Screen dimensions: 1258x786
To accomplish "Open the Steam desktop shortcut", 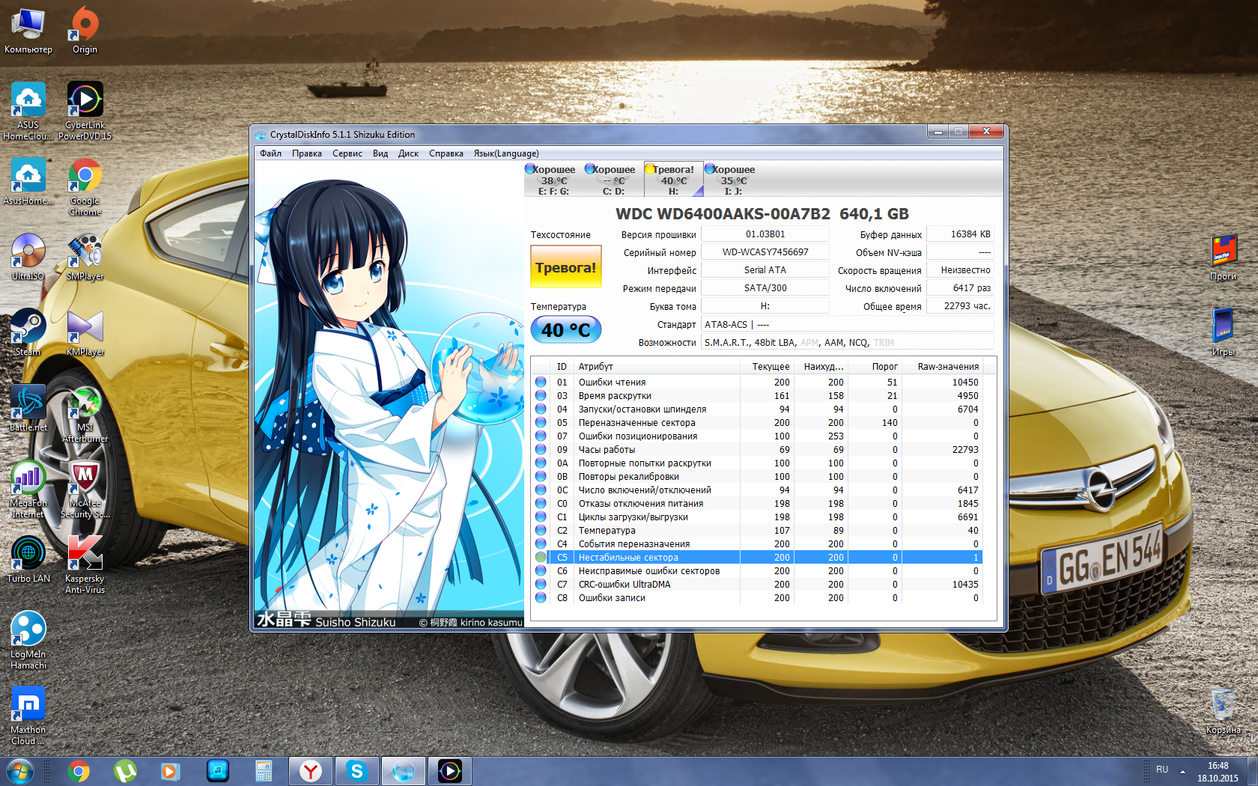I will click(28, 332).
